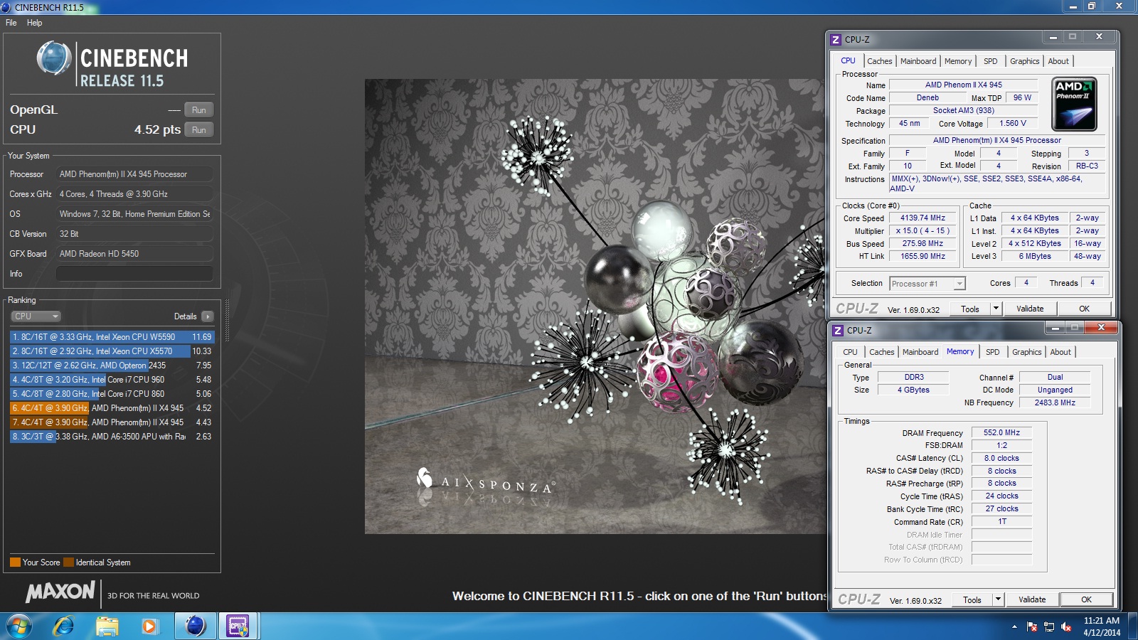Expand Tools dropdown arrow in lower CPU-Z window
The height and width of the screenshot is (640, 1138).
998,600
